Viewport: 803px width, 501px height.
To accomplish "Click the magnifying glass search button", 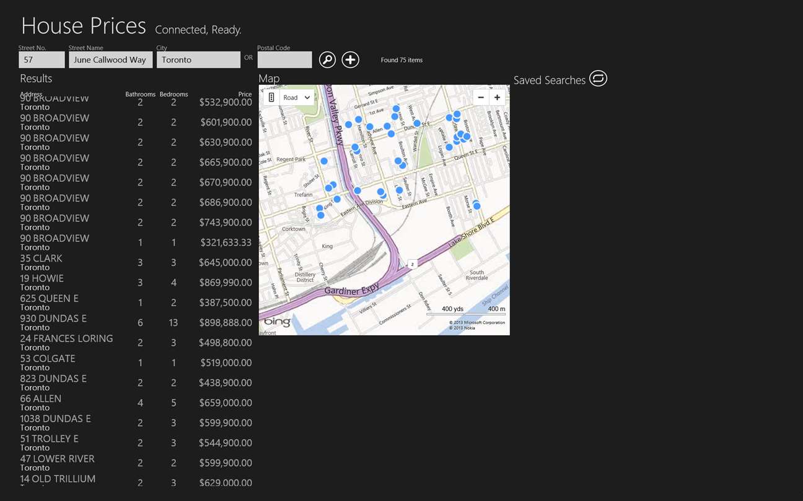I will tap(327, 59).
